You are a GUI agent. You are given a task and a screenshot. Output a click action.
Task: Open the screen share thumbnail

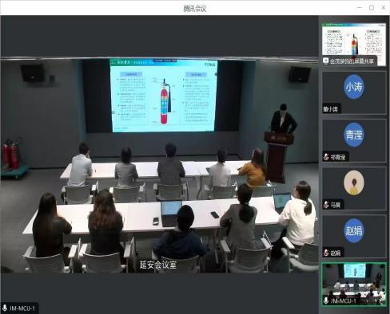(354, 44)
